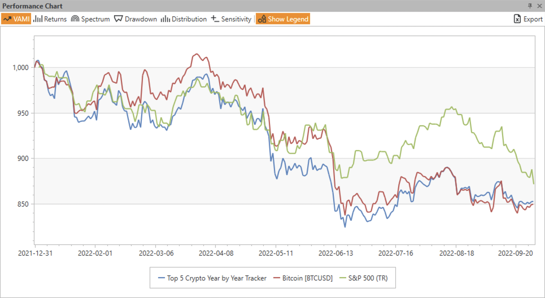Click the 850 value axis label
Screen dimensions: 545x298
pos(23,204)
